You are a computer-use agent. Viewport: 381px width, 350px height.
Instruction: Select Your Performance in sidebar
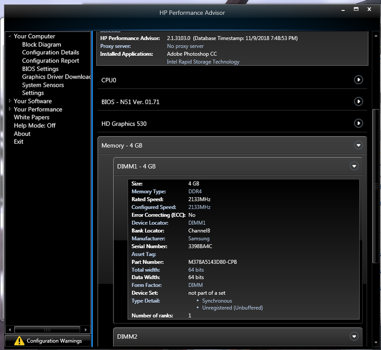pyautogui.click(x=38, y=110)
